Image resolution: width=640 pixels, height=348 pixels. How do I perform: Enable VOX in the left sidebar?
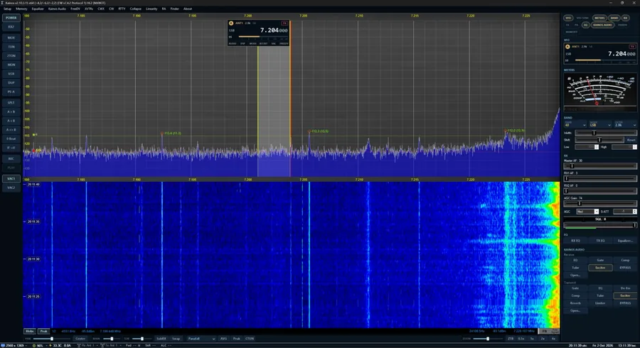click(x=11, y=74)
